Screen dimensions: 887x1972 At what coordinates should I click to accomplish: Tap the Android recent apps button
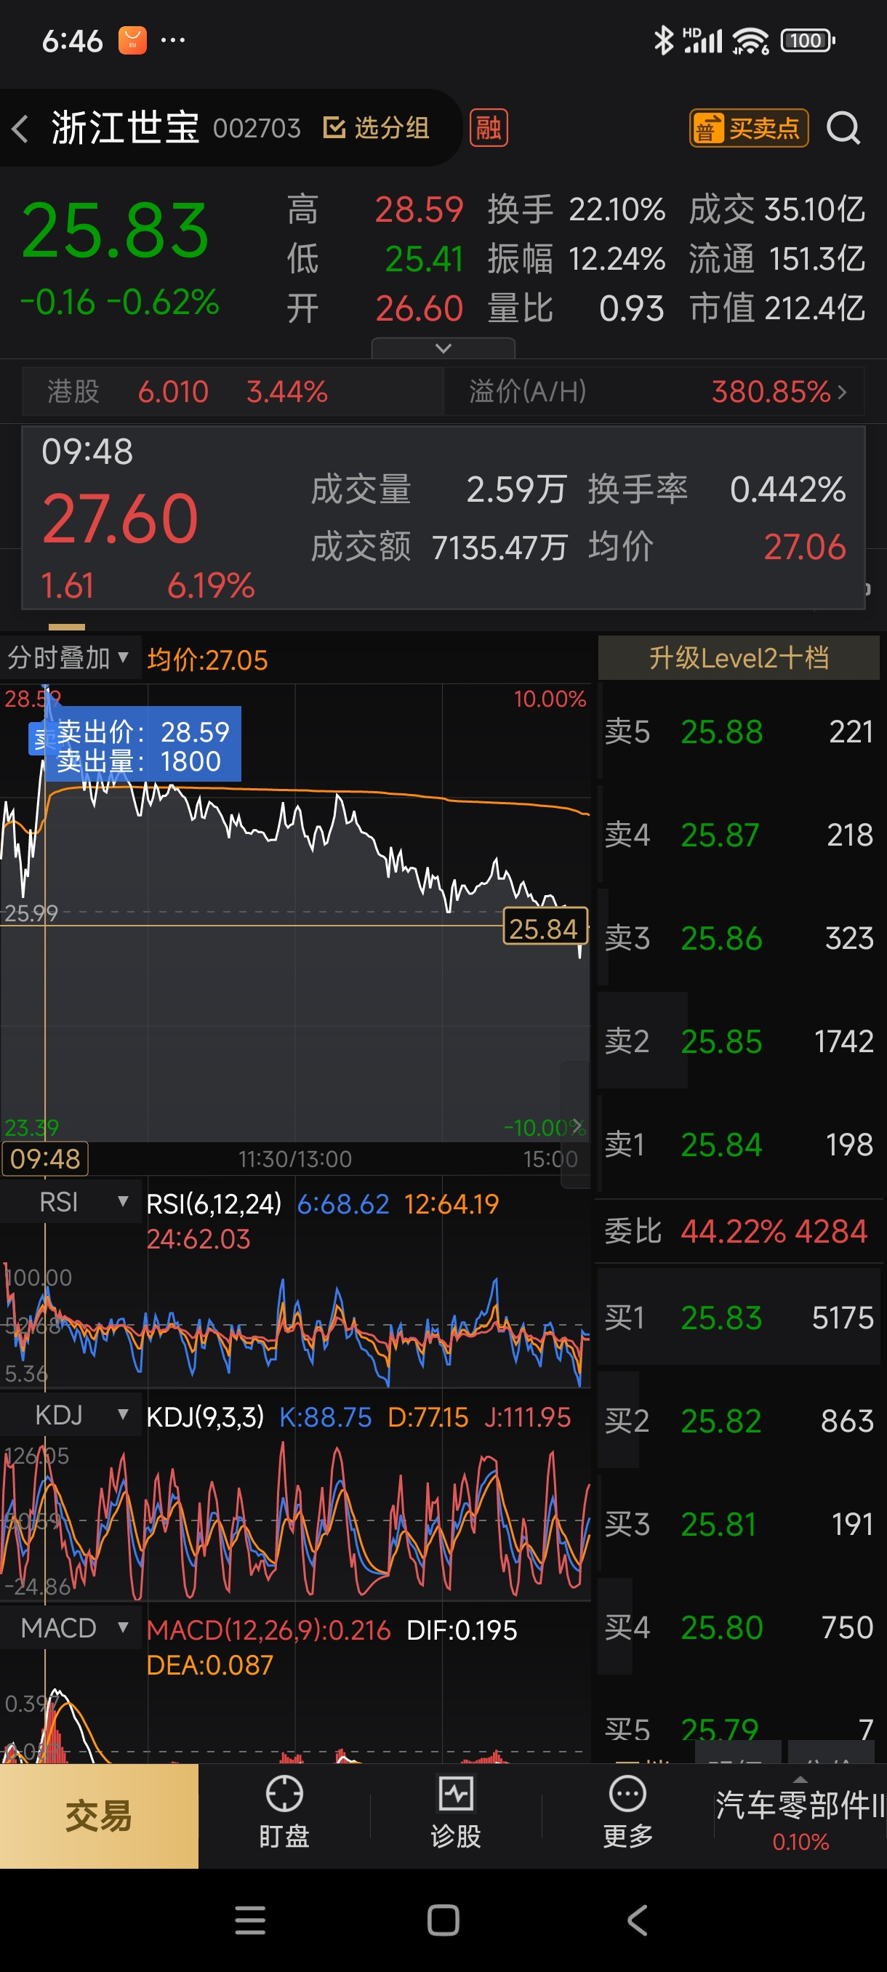[x=250, y=1920]
